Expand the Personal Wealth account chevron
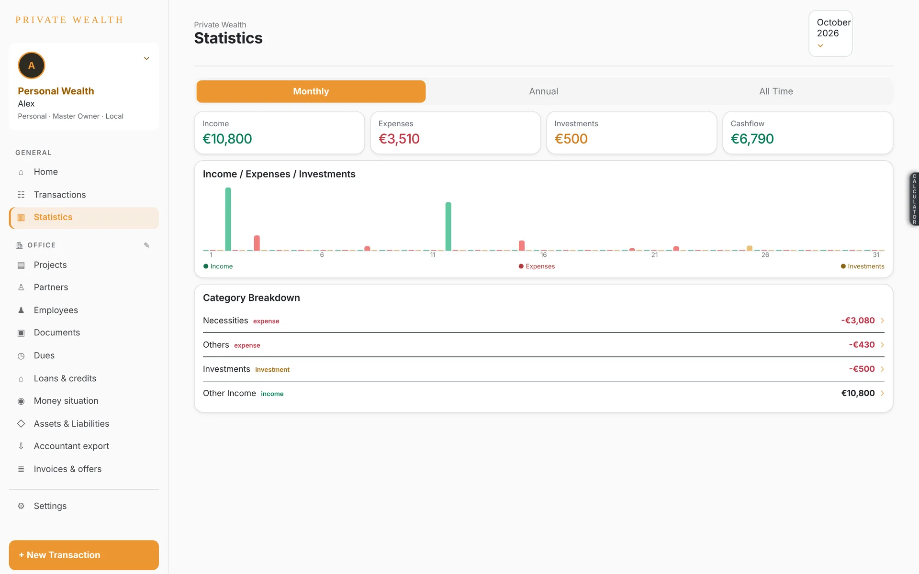The width and height of the screenshot is (919, 574). 146,58
